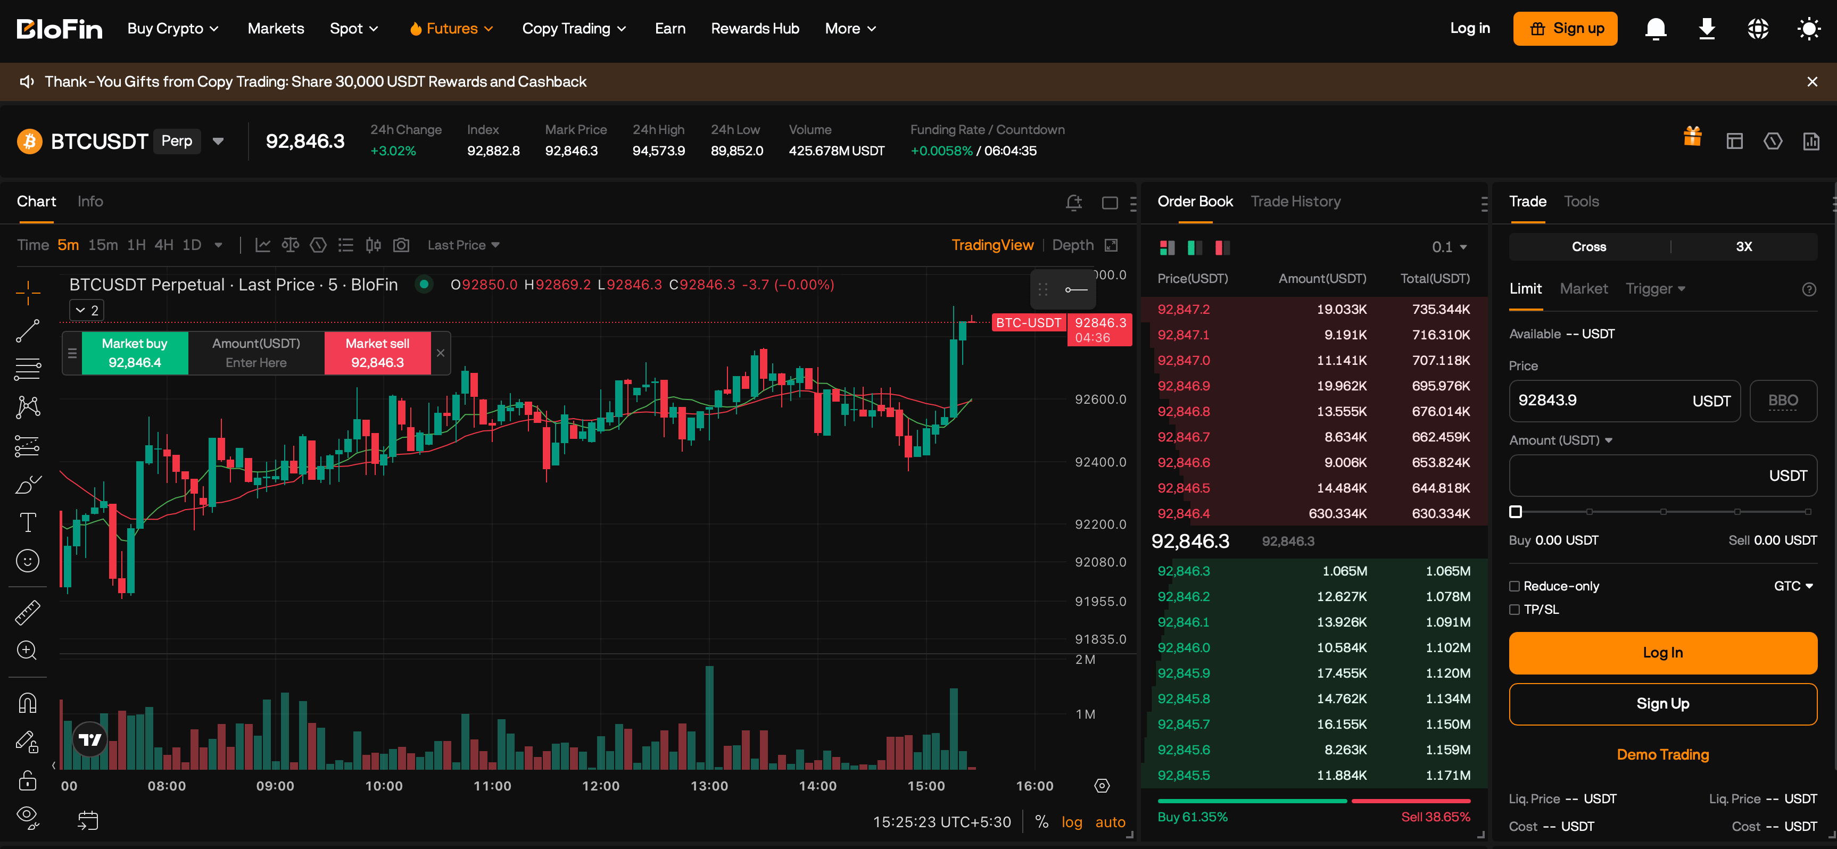Open the Magnet snapping tool

pyautogui.click(x=28, y=703)
